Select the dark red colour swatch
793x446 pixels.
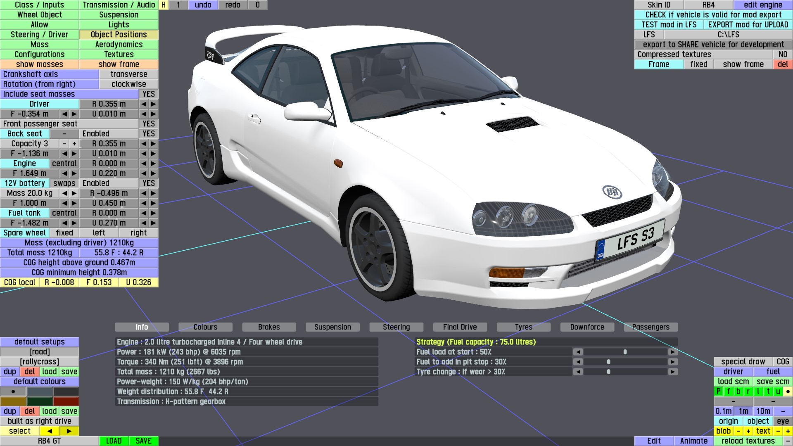point(66,401)
